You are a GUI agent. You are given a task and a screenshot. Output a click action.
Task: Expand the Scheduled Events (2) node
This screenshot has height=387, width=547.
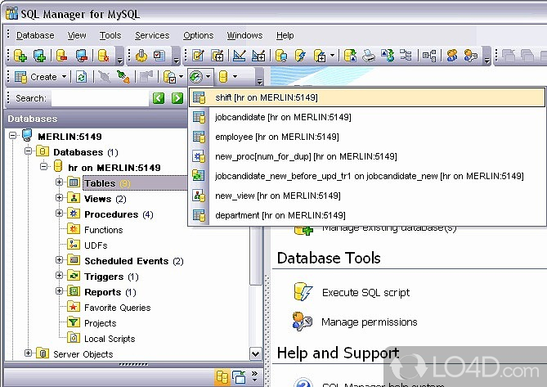tap(60, 260)
